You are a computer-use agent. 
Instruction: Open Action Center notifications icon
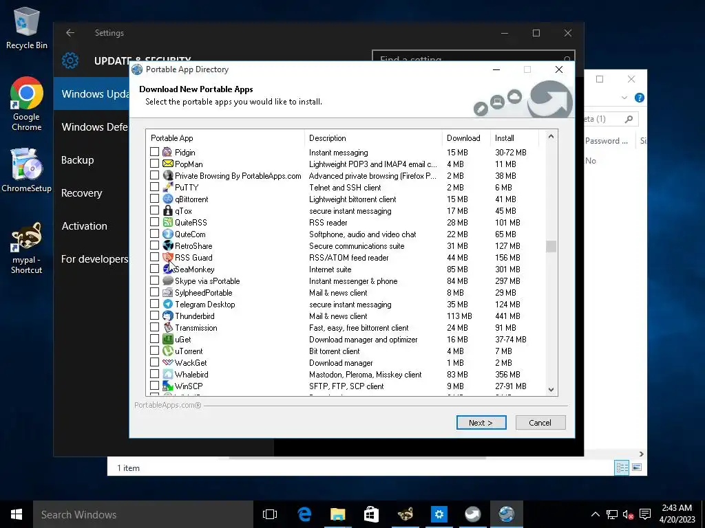coord(645,514)
